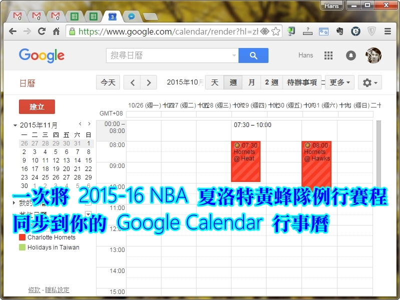Click the blue search magnifier button
The width and height of the screenshot is (400, 300).
(253, 55)
